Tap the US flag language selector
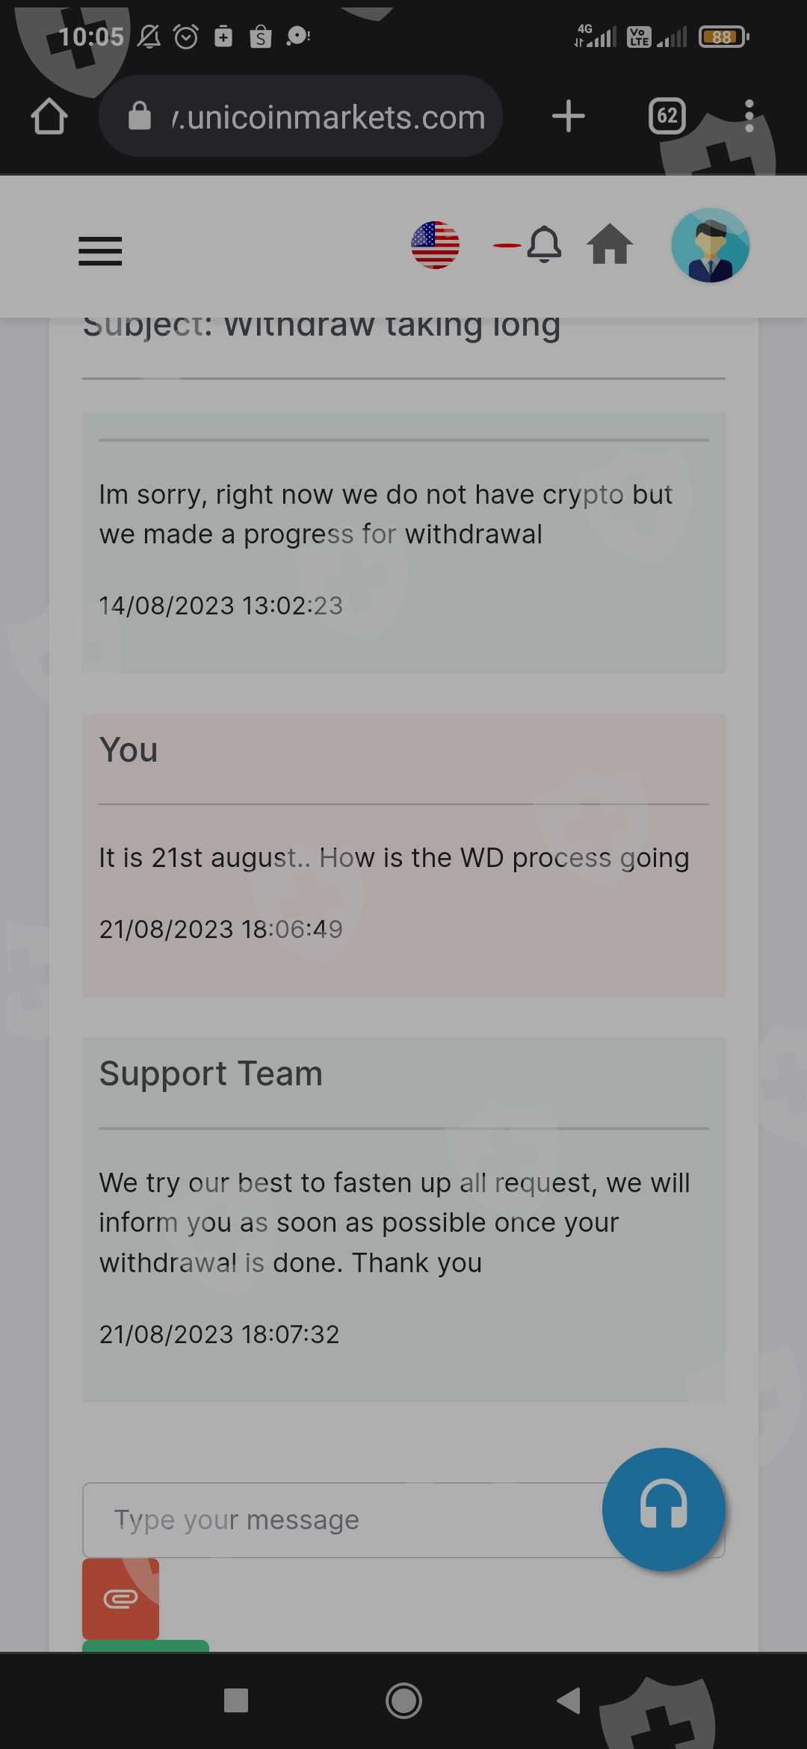The height and width of the screenshot is (1749, 807). pos(435,245)
